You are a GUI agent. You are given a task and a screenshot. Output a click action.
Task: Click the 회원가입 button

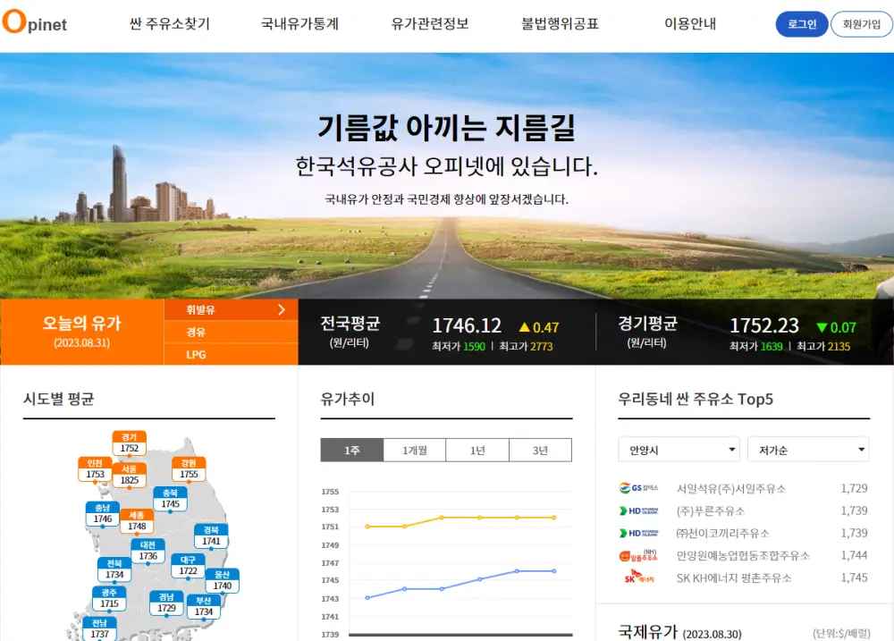click(x=860, y=24)
